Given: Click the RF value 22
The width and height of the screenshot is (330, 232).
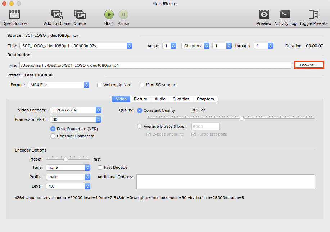Looking at the screenshot, I should (203, 110).
